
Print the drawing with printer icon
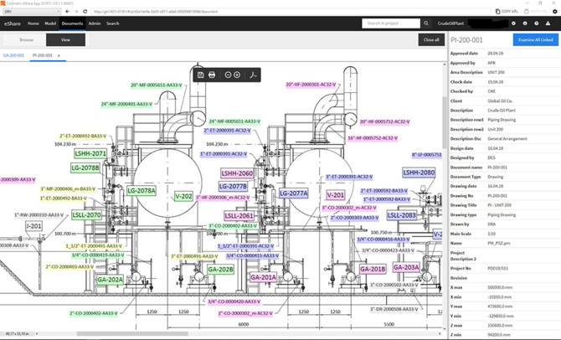212,75
